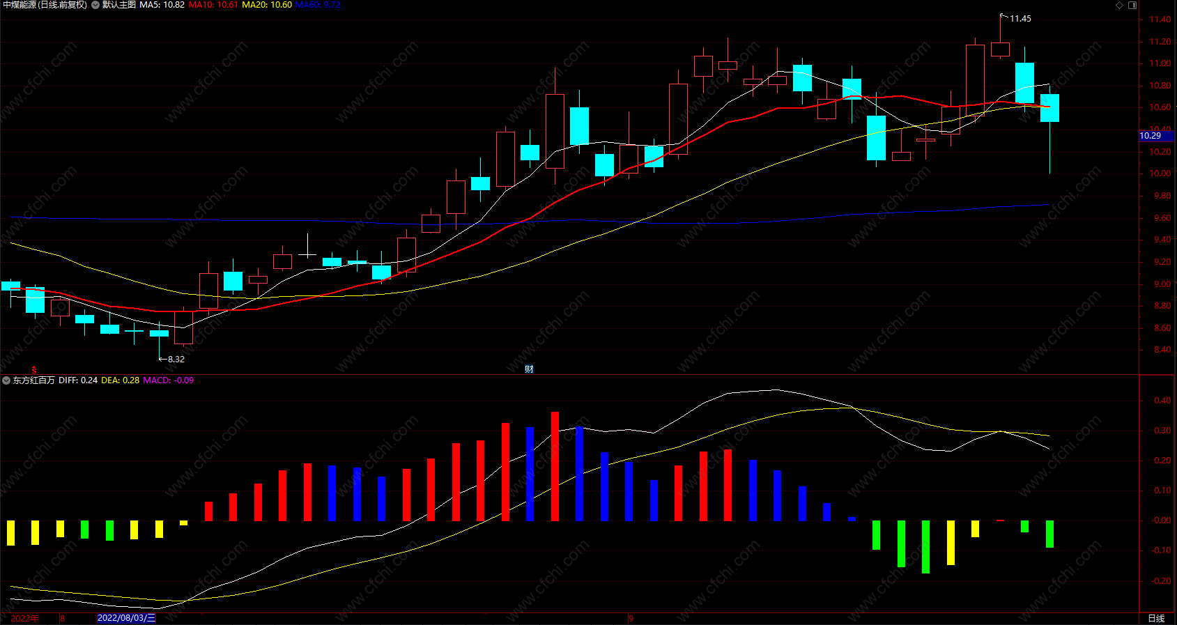Viewport: 1177px width, 625px height.
Task: Click the month 8 marker on the time axis
Action: click(63, 618)
